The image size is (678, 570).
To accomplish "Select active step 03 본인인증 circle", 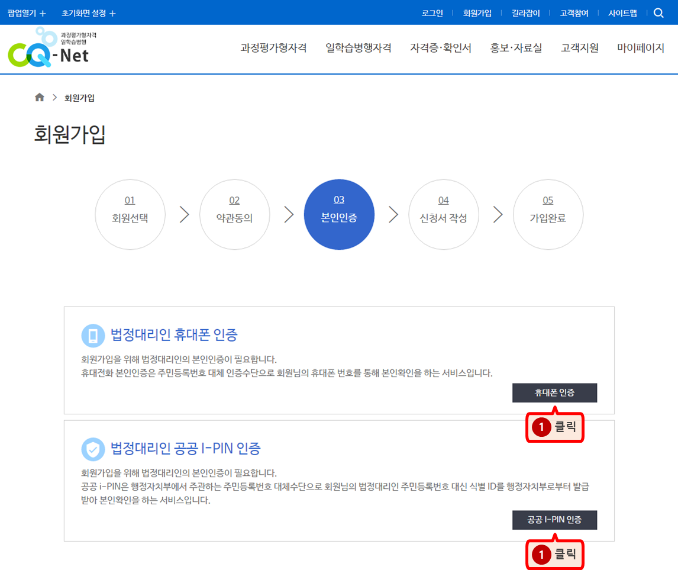I will [x=339, y=214].
